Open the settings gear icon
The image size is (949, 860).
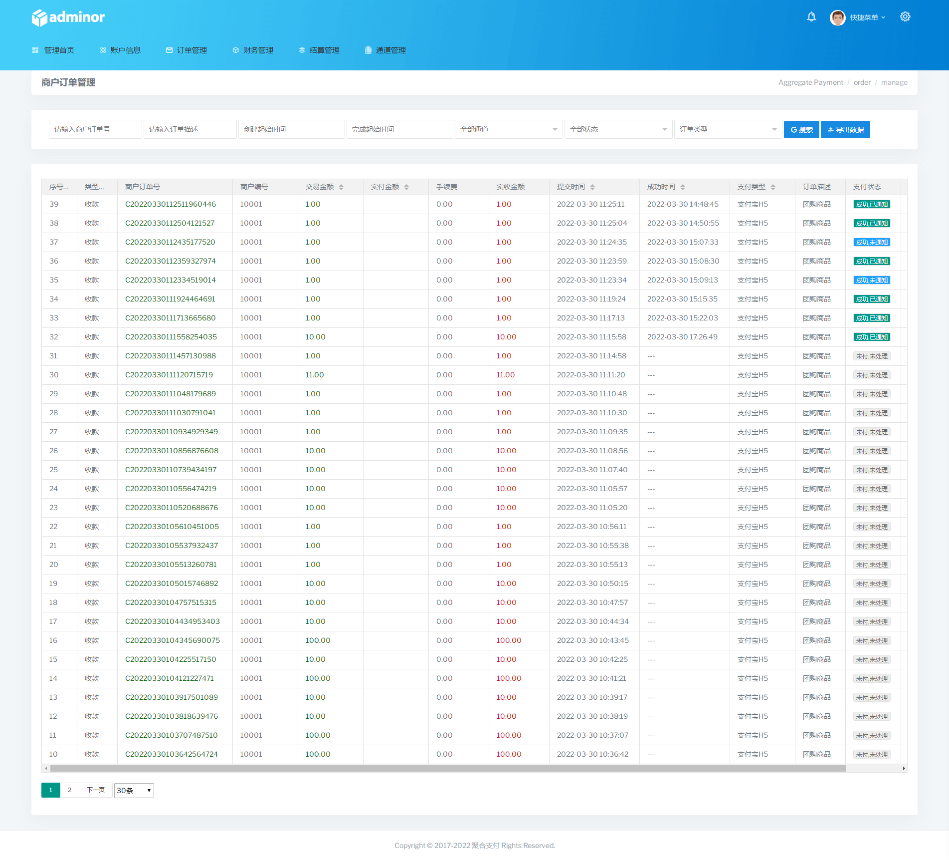click(x=905, y=17)
